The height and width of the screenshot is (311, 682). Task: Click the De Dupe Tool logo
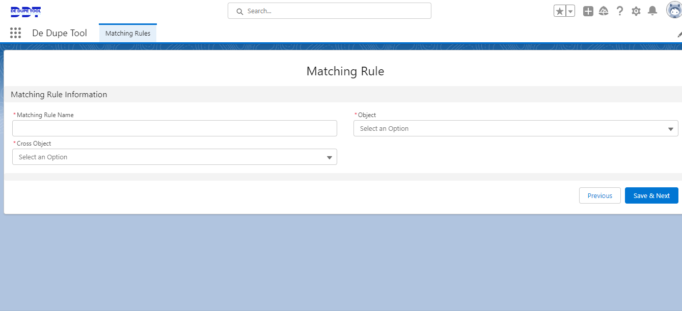tap(25, 11)
